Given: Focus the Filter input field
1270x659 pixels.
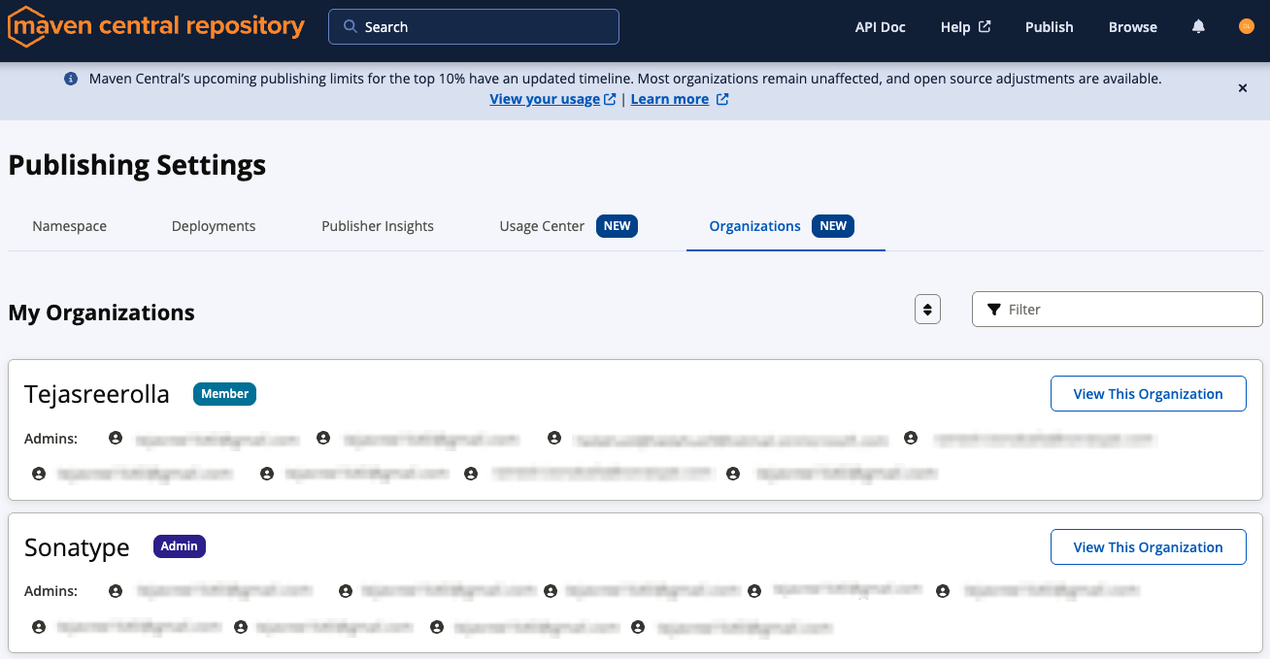Looking at the screenshot, I should pyautogui.click(x=1118, y=310).
